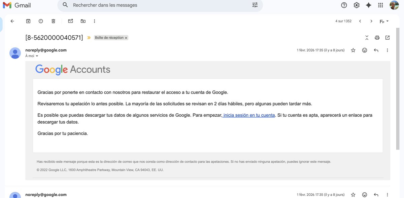Add emoji reaction to second message
The width and height of the screenshot is (404, 198).
click(365, 195)
